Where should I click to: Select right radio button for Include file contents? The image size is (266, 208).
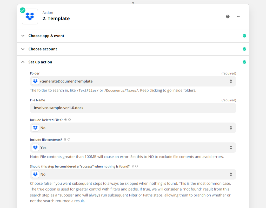[x=69, y=139]
